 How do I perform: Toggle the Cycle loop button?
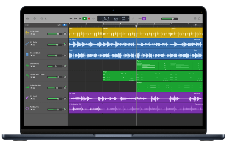(x=94, y=19)
